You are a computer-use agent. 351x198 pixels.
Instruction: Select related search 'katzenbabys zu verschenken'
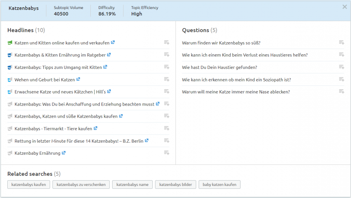tap(81, 184)
